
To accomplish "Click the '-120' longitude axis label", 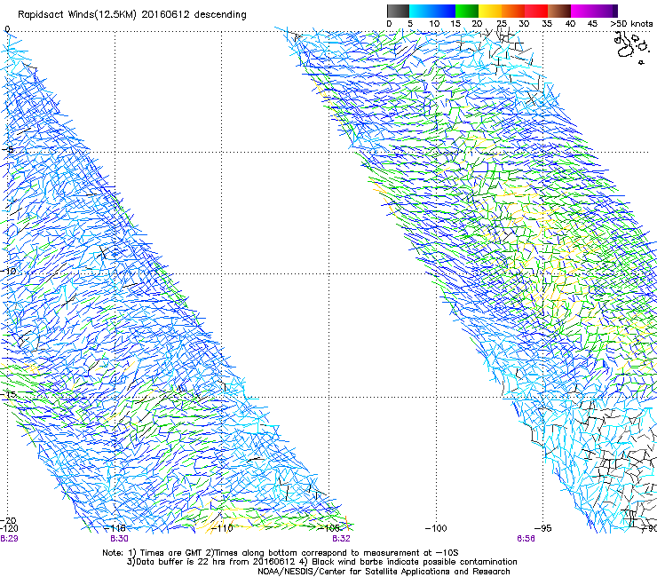I will click(9, 528).
